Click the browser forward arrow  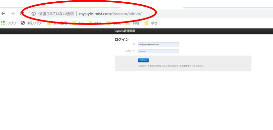coord(13,14)
